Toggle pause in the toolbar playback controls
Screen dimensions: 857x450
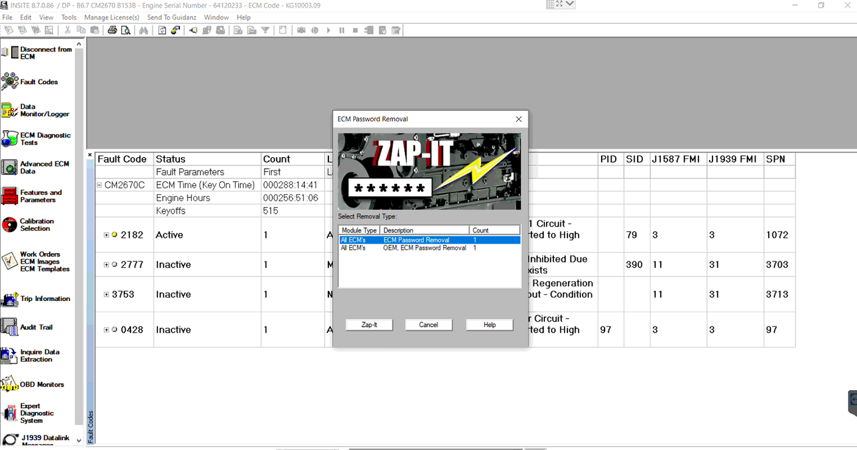click(x=342, y=30)
